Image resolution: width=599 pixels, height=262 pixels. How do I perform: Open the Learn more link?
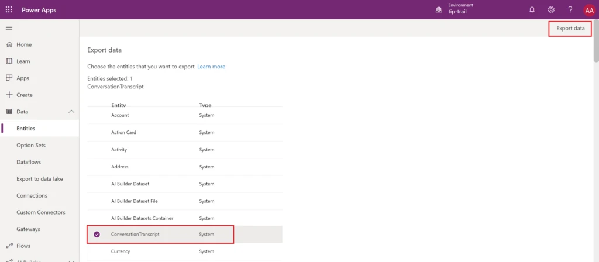click(211, 67)
